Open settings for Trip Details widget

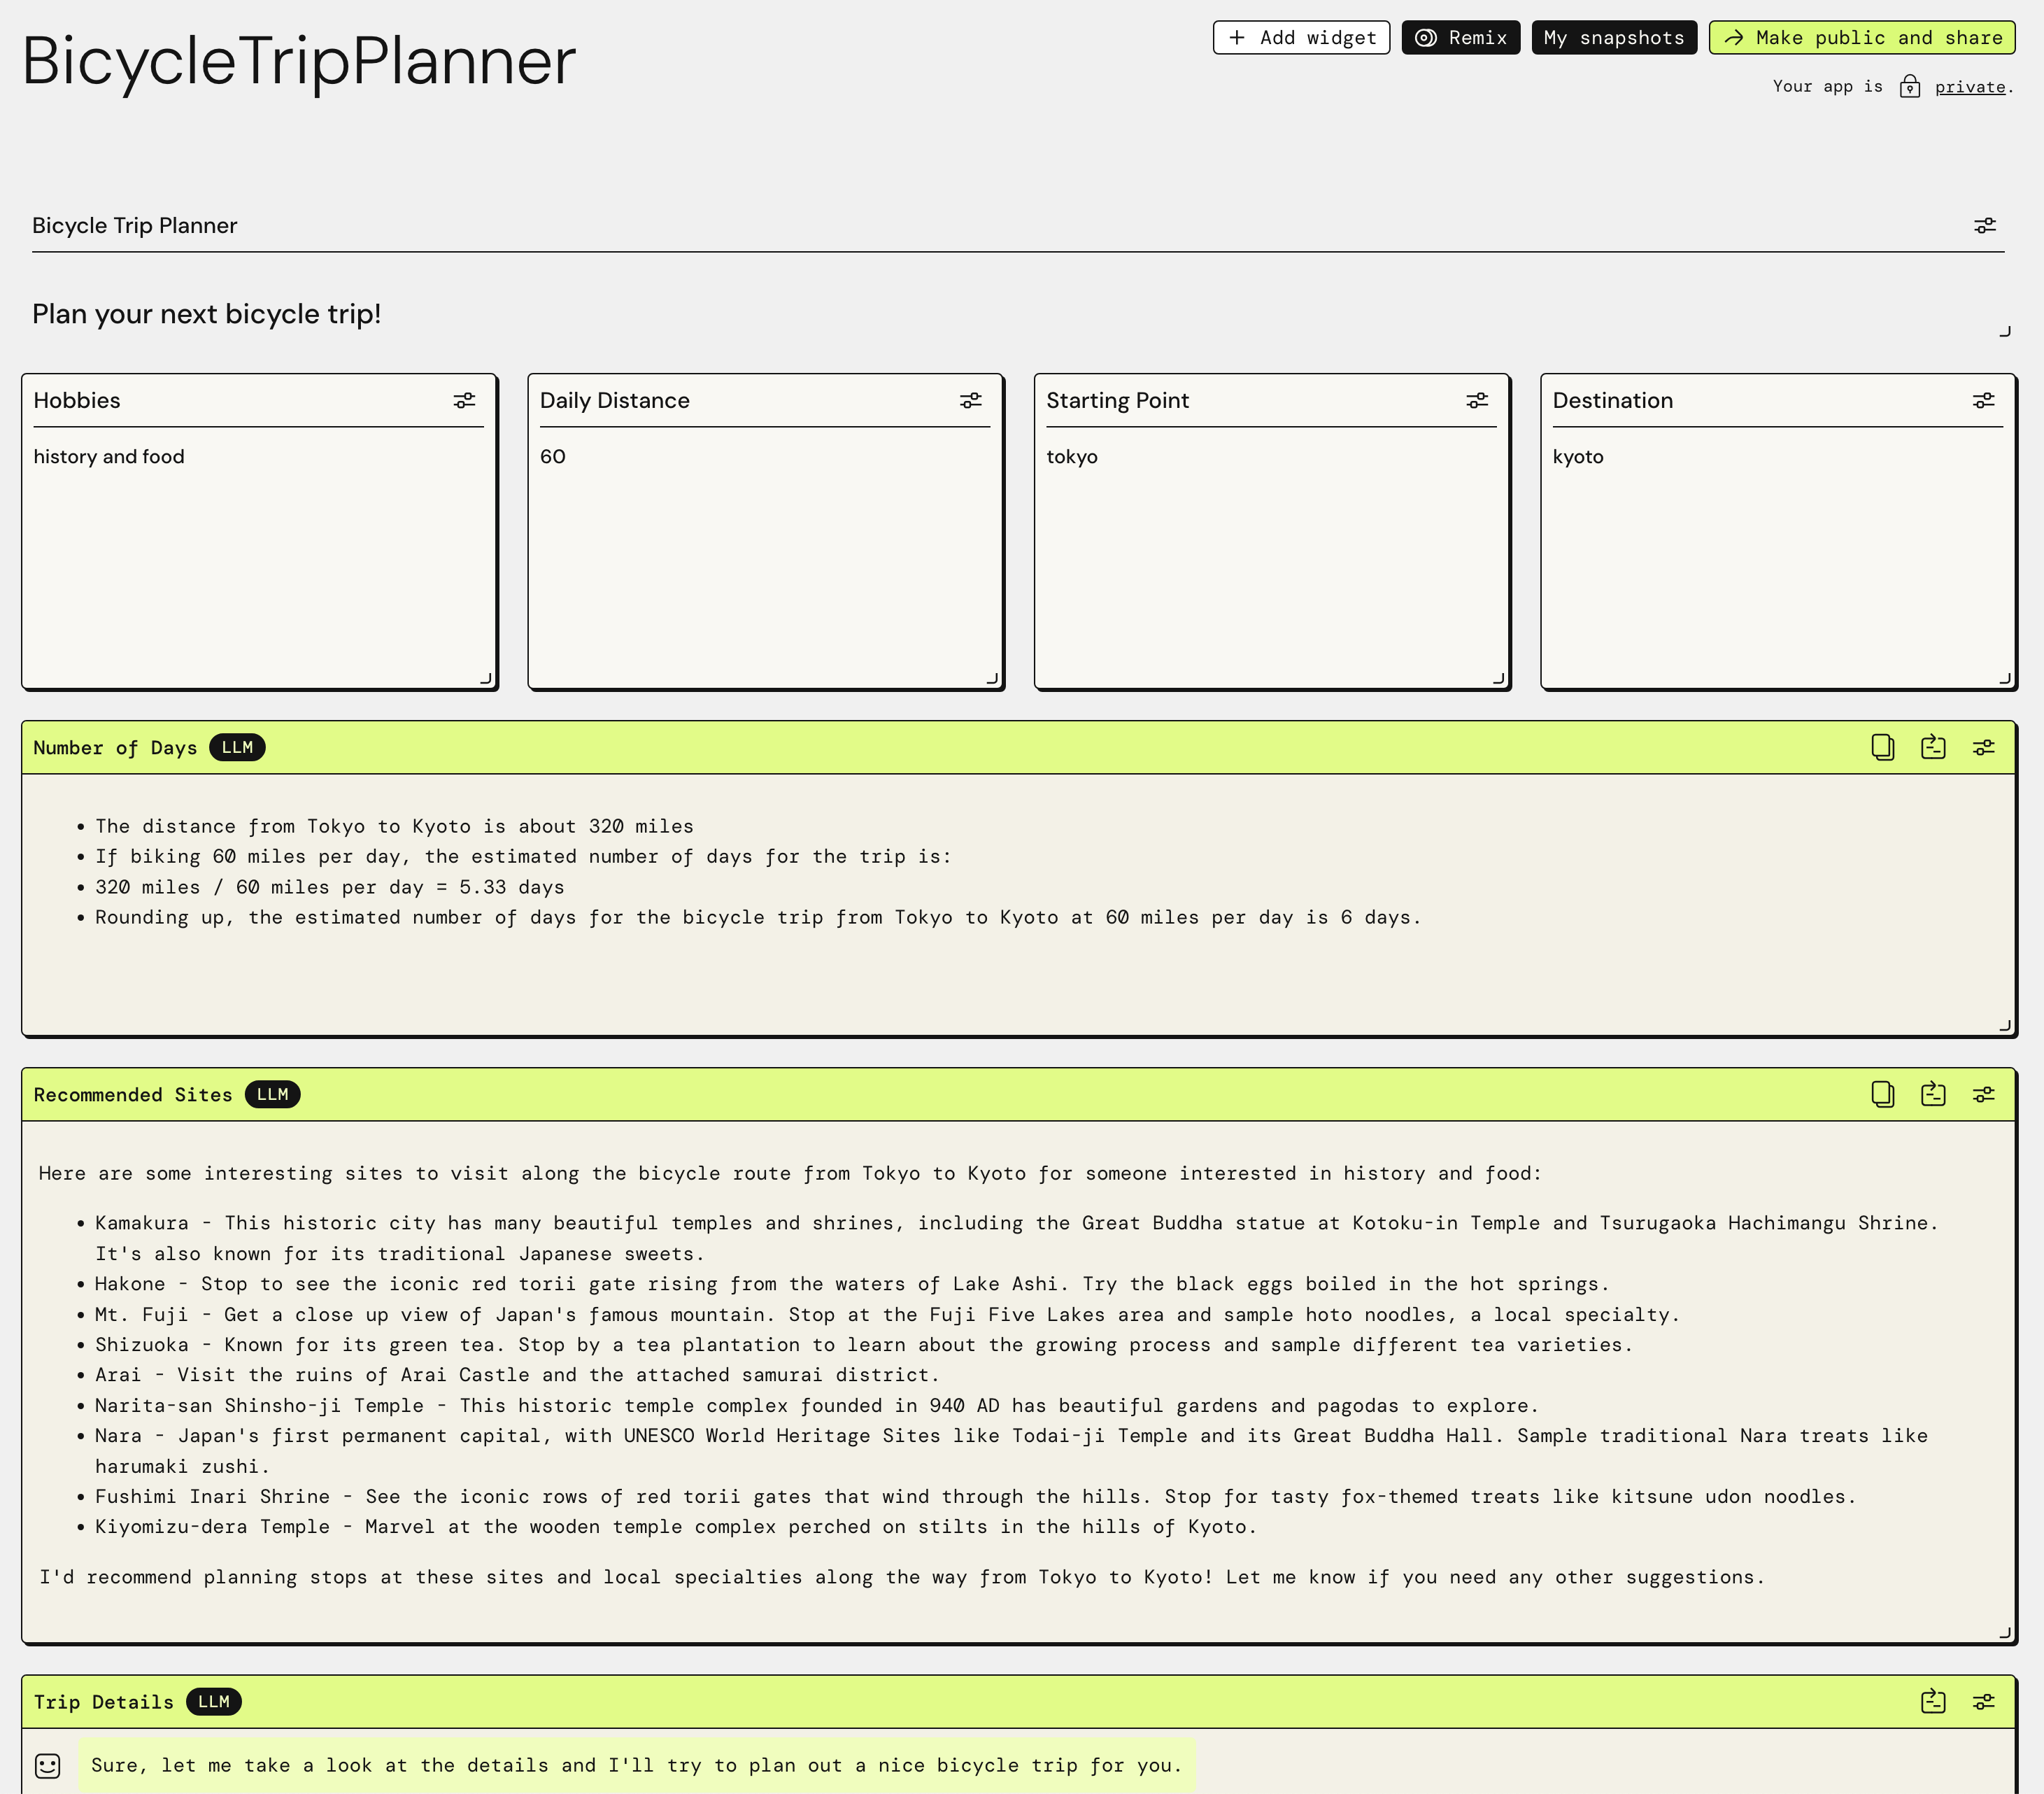pos(1983,1702)
